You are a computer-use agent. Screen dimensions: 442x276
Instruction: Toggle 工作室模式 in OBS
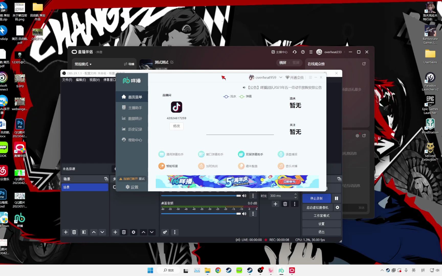click(x=322, y=216)
